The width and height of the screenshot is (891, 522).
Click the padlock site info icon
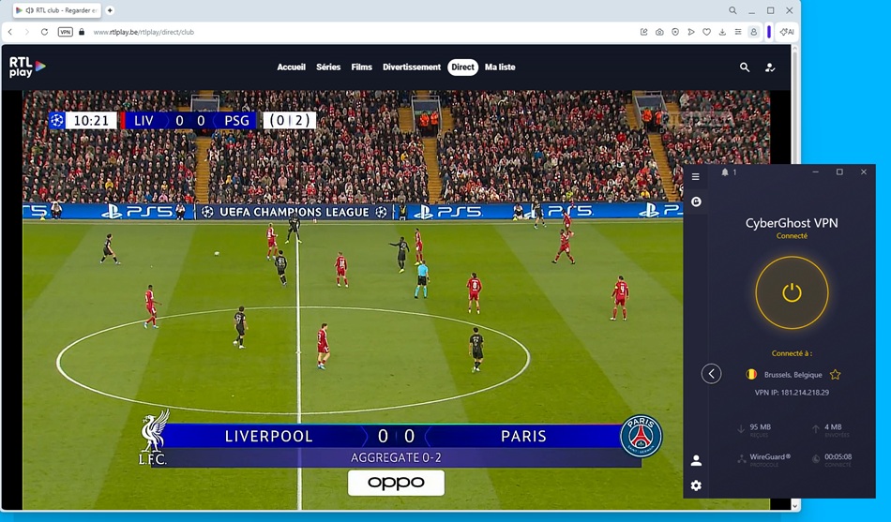tap(82, 32)
